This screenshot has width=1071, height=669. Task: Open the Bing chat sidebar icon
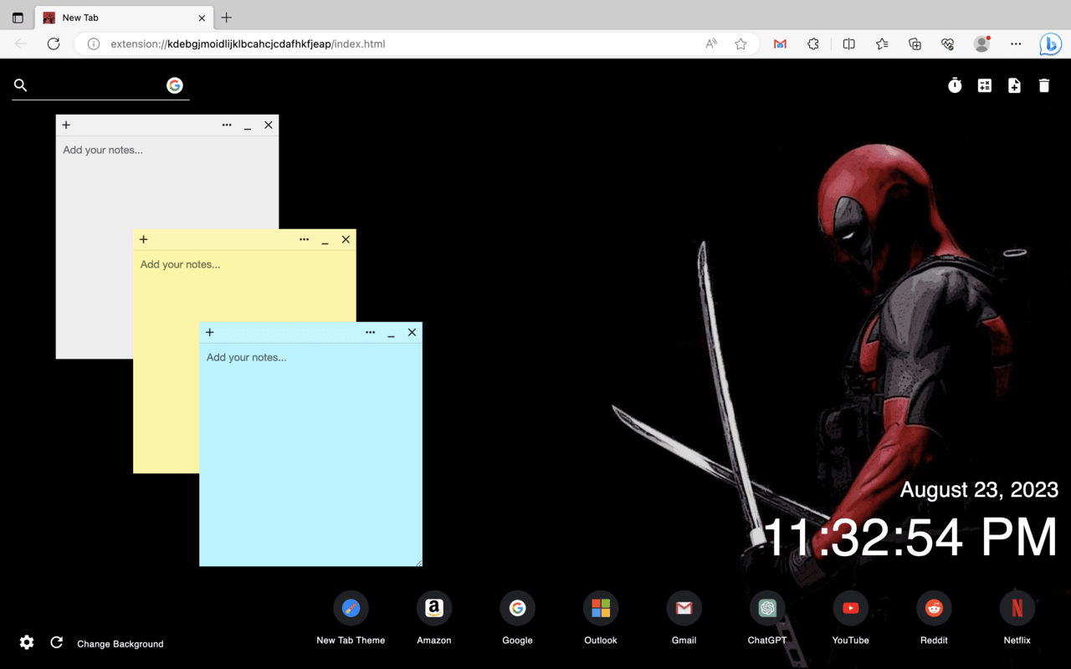(x=1050, y=43)
